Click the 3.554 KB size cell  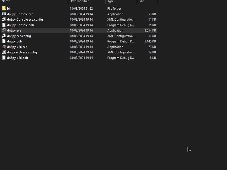(150, 31)
